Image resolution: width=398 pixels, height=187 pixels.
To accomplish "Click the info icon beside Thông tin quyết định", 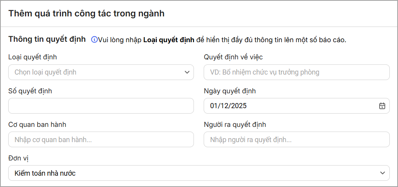I will (94, 39).
